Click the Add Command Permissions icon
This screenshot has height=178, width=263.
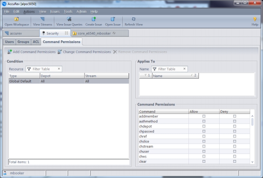click(x=10, y=52)
